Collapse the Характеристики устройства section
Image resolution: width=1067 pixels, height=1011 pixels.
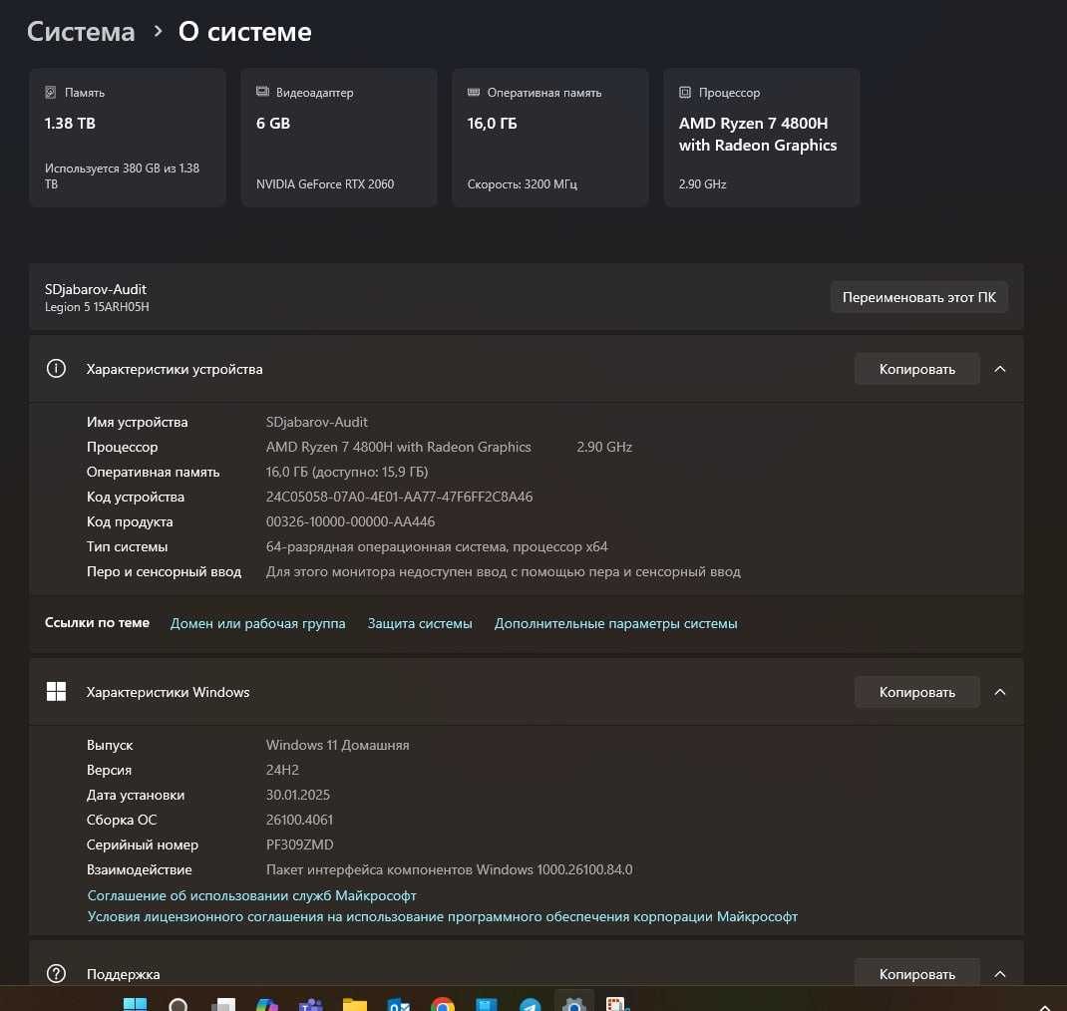(x=999, y=369)
